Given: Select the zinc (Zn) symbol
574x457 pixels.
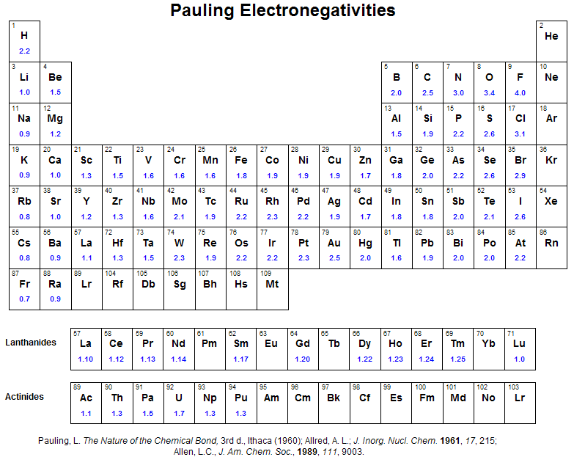Looking at the screenshot, I should click(x=365, y=160).
